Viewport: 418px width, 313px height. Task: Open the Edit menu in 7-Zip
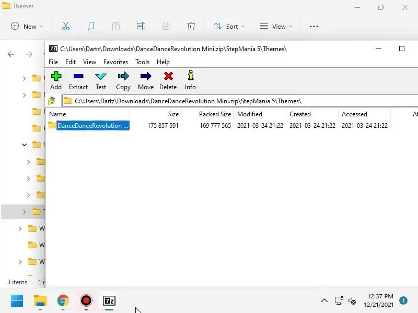coord(71,62)
